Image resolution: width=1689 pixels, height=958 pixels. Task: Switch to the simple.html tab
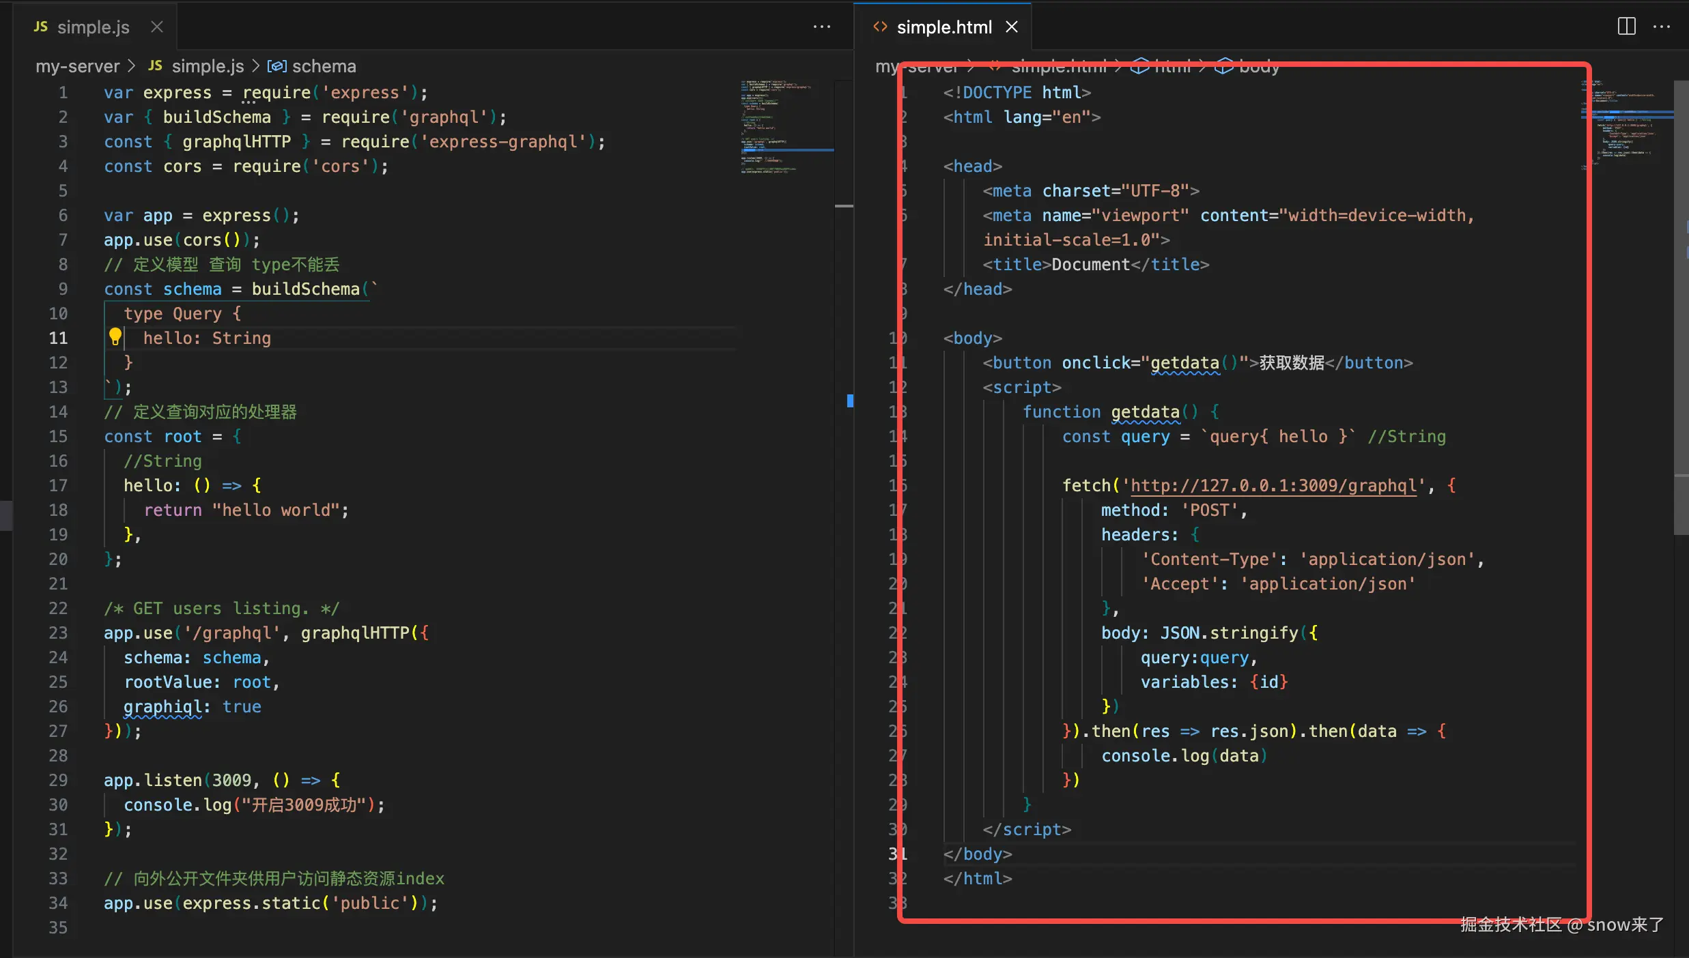[x=943, y=27]
